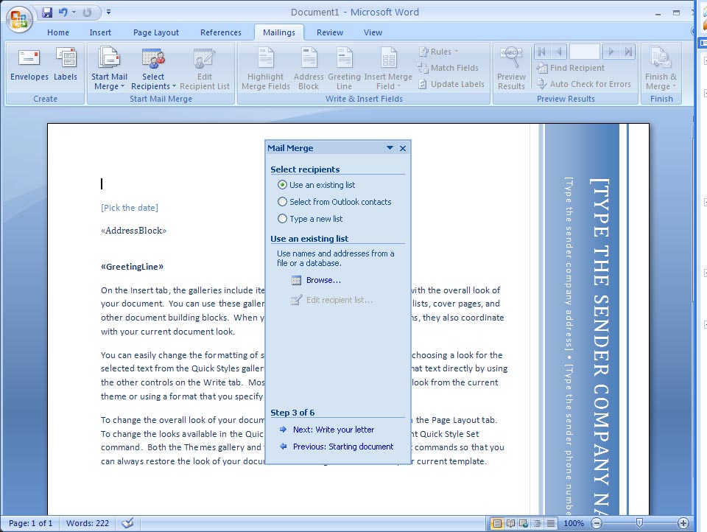Screen dimensions: 707x532
Task: Click the zoom level 100% button
Action: [x=574, y=523]
